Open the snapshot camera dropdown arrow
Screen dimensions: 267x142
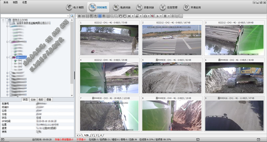pos(149,16)
